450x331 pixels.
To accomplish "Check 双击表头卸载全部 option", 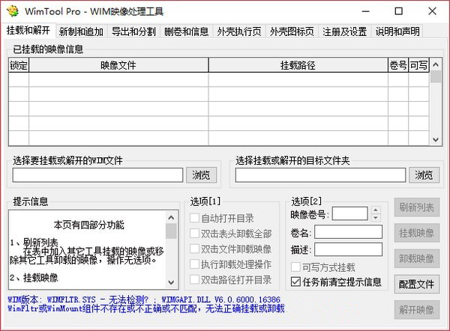I will pyautogui.click(x=195, y=234).
